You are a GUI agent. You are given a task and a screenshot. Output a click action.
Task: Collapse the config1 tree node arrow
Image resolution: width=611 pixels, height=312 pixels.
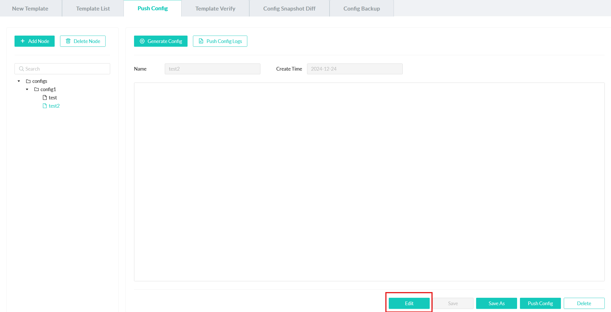point(27,89)
